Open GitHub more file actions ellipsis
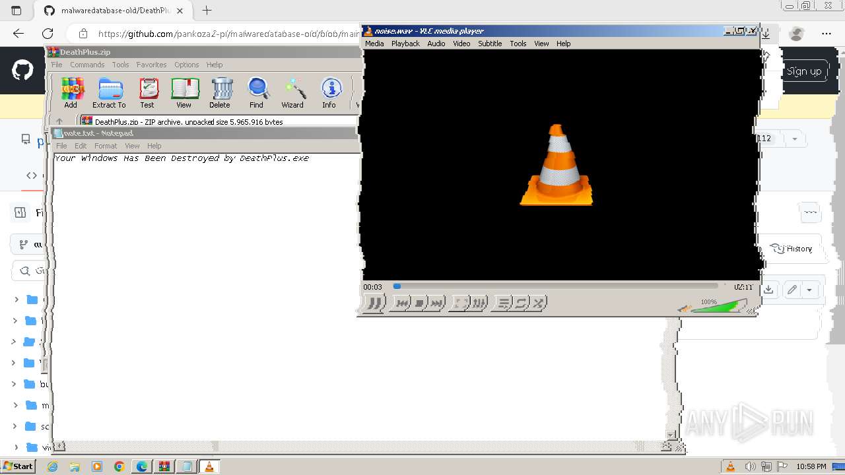 [810, 212]
